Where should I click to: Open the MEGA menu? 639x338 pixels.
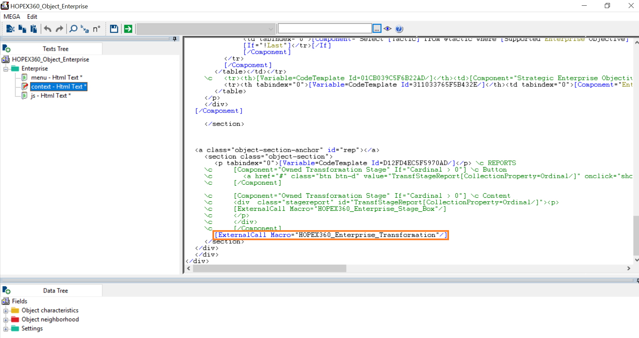click(x=11, y=16)
